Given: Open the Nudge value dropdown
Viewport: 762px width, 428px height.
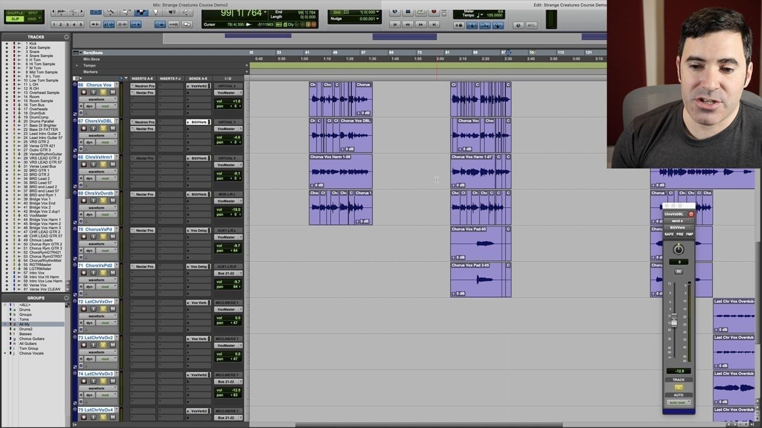Looking at the screenshot, I should point(377,19).
